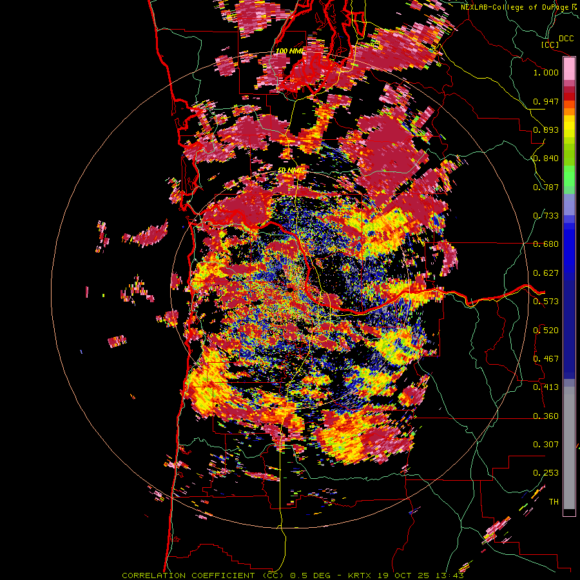Click the 0.360 scale value
This screenshot has height=580, width=580.
pyautogui.click(x=546, y=416)
